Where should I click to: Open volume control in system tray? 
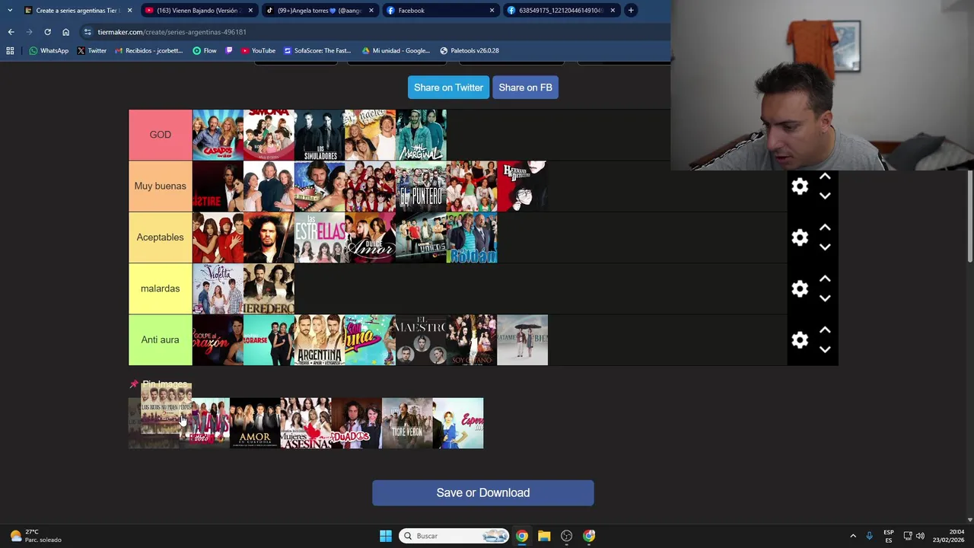(920, 536)
